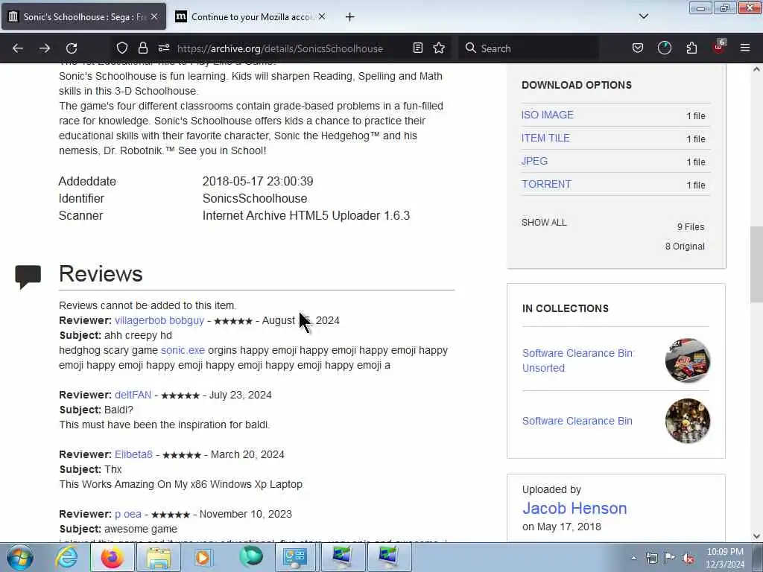
Task: Click Firefox taskbar icon
Action: 113,557
